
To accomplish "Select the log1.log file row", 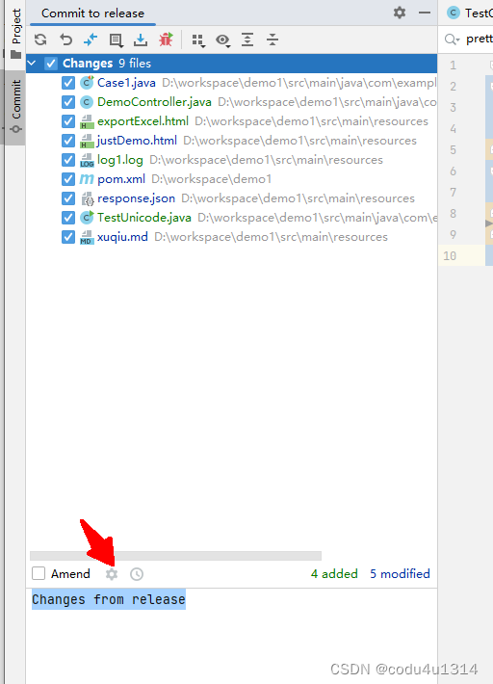I will tap(231, 160).
